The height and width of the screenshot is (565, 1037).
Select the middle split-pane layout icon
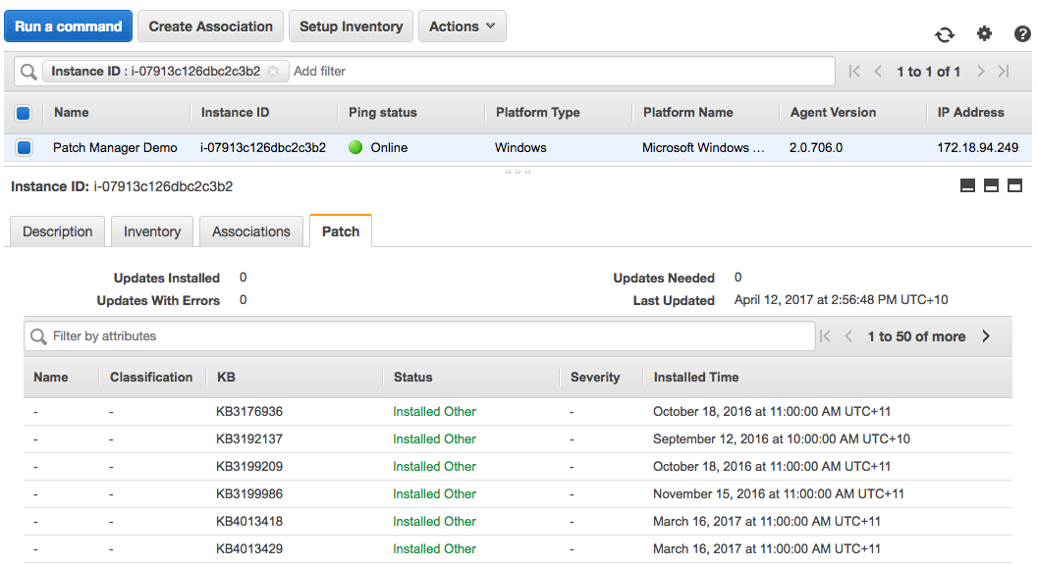point(991,186)
